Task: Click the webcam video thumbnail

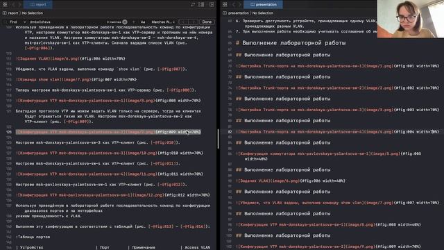Action: [411, 19]
